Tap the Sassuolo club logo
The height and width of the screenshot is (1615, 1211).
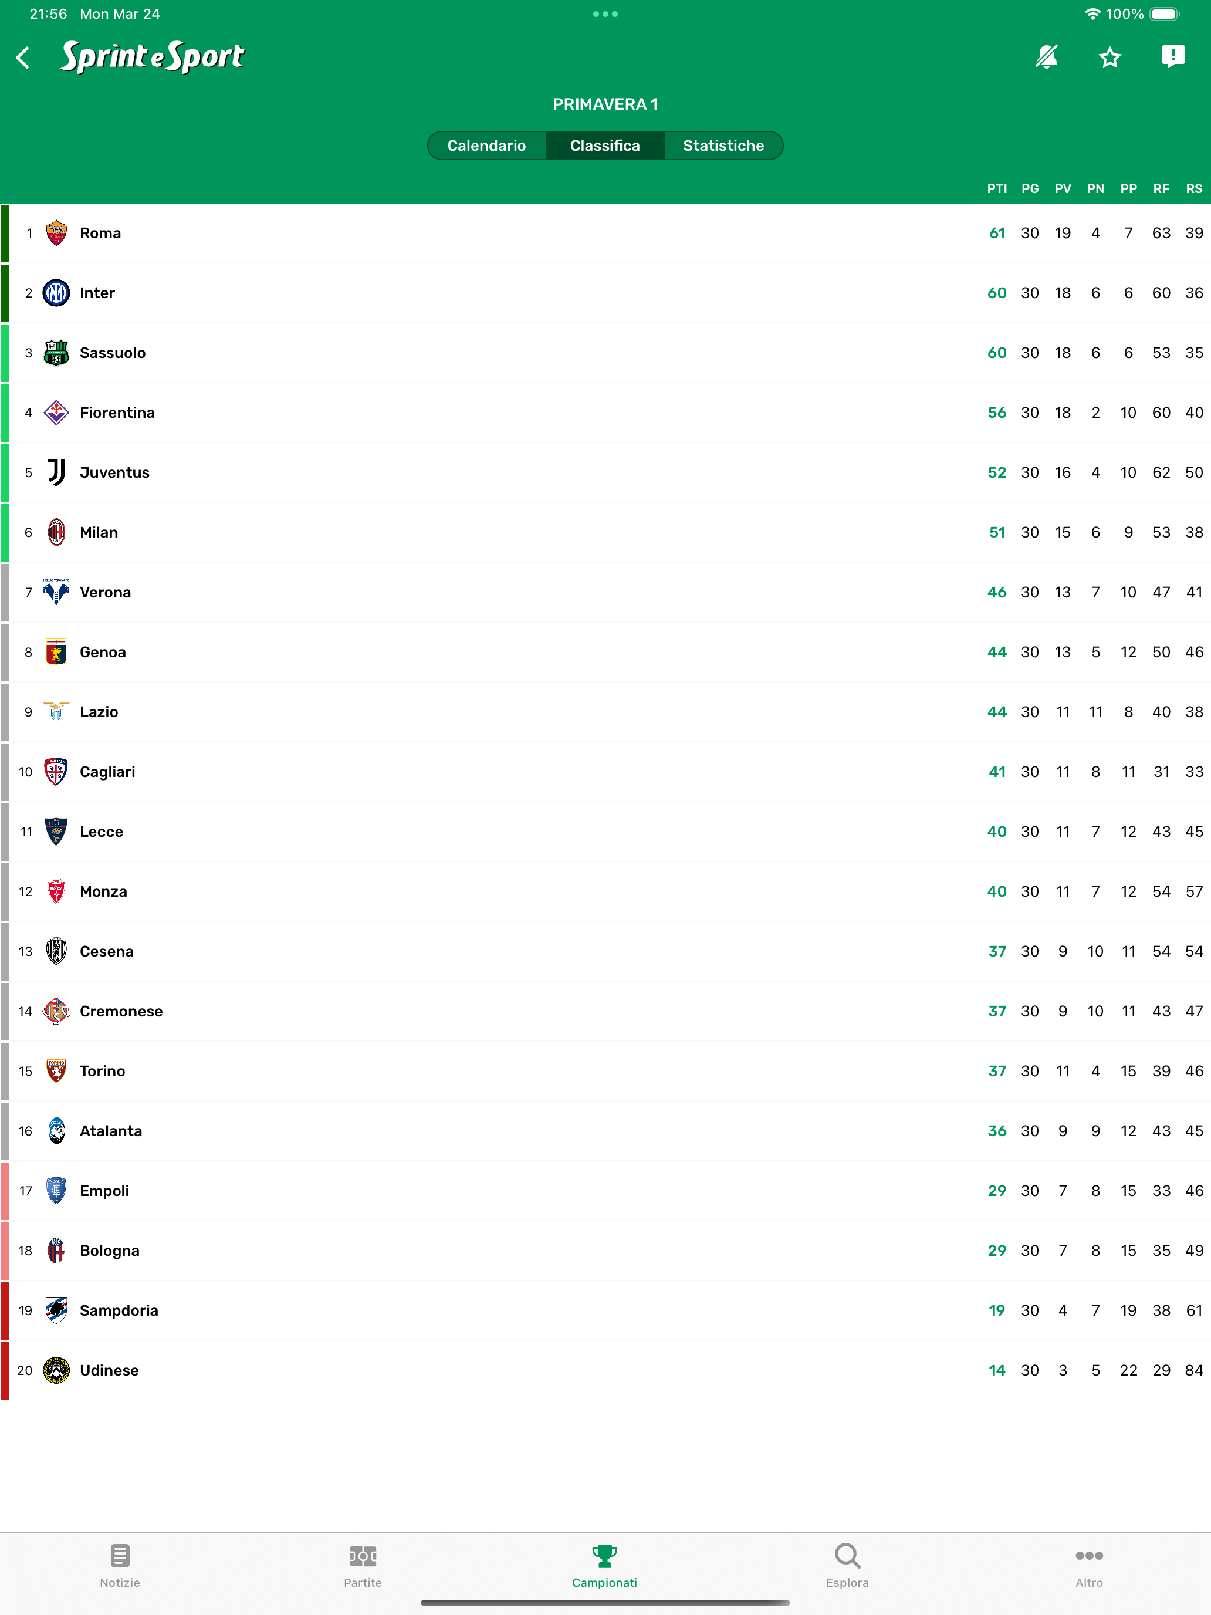tap(56, 352)
